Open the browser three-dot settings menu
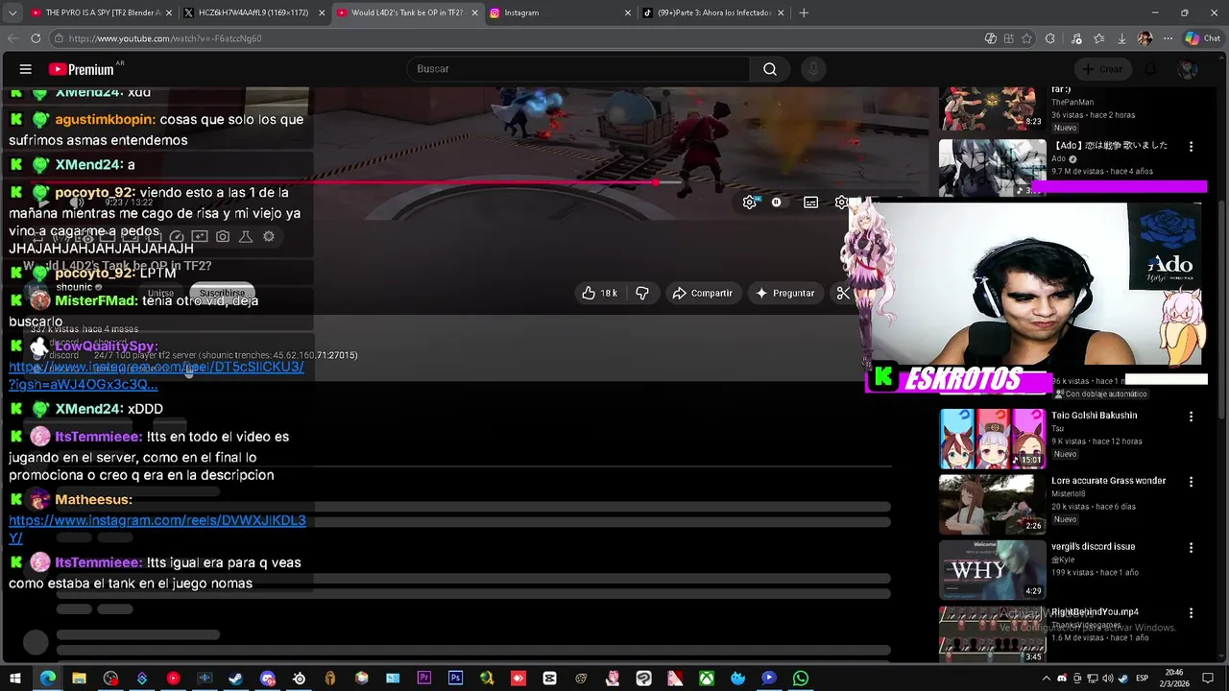 click(x=1168, y=38)
